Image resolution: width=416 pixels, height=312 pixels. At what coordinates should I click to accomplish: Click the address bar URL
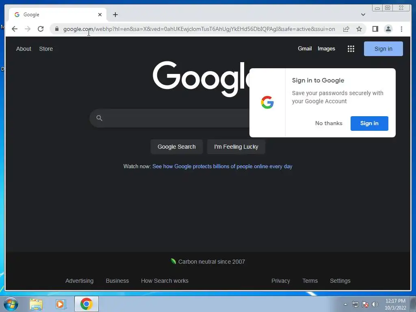click(199, 29)
